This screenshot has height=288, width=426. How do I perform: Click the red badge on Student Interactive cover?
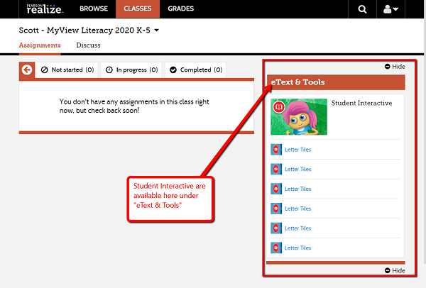point(279,107)
